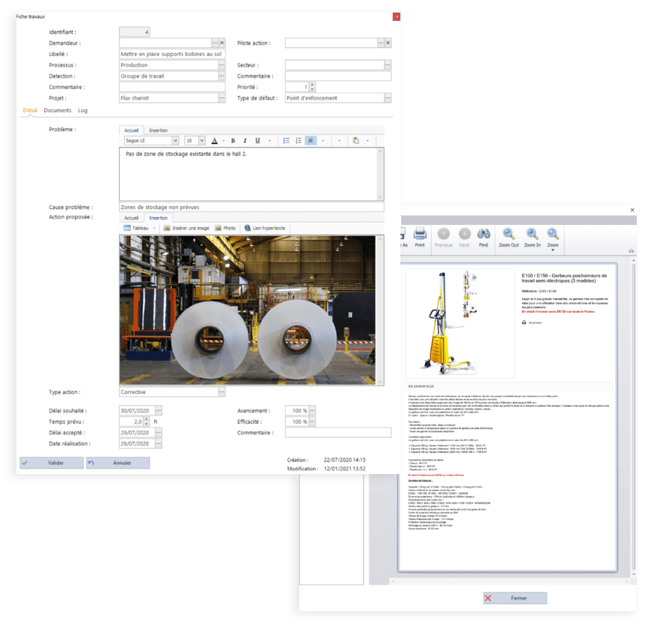Viewport: 645px width, 626px height.
Task: Open the alignment options dropdown arrow
Action: point(323,141)
